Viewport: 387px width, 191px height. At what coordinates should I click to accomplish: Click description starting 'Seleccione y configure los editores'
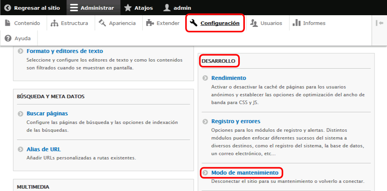click(105, 64)
